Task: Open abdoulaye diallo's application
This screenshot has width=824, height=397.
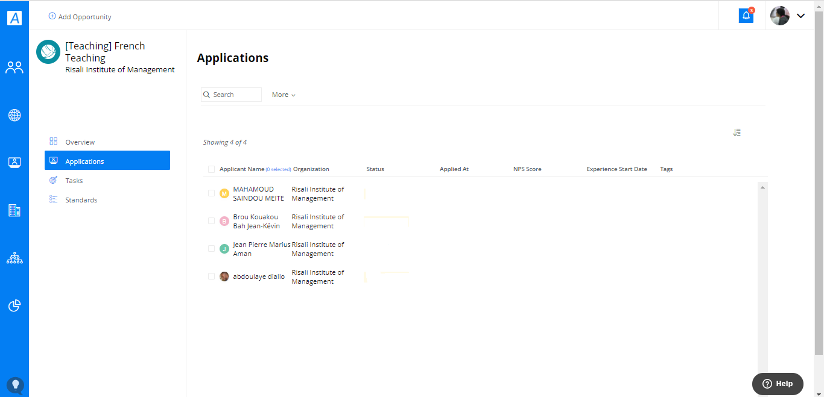Action: coord(259,277)
